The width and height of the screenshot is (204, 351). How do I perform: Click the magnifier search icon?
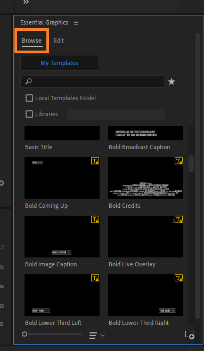pos(28,81)
